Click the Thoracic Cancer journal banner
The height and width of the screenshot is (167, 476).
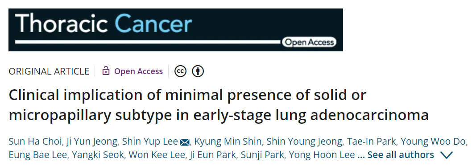click(x=175, y=30)
